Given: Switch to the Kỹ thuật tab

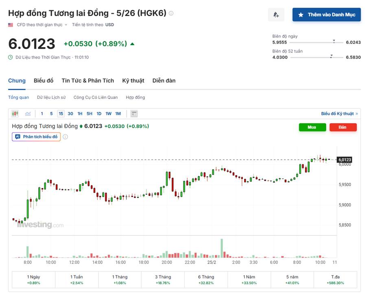Looking at the screenshot, I should 133,80.
